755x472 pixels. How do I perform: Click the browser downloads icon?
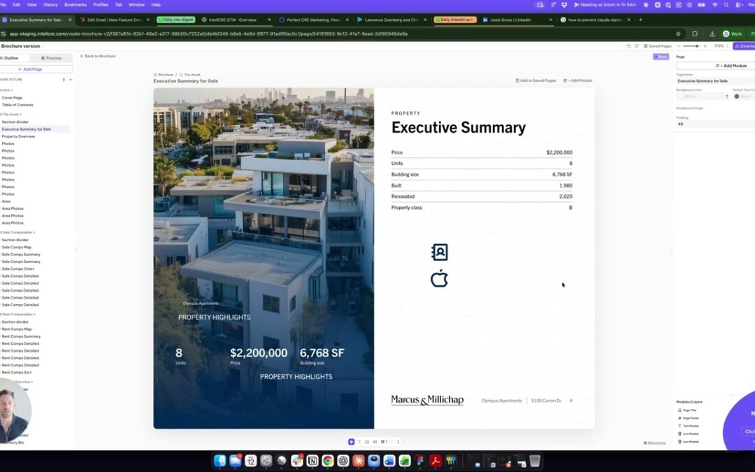pos(712,34)
